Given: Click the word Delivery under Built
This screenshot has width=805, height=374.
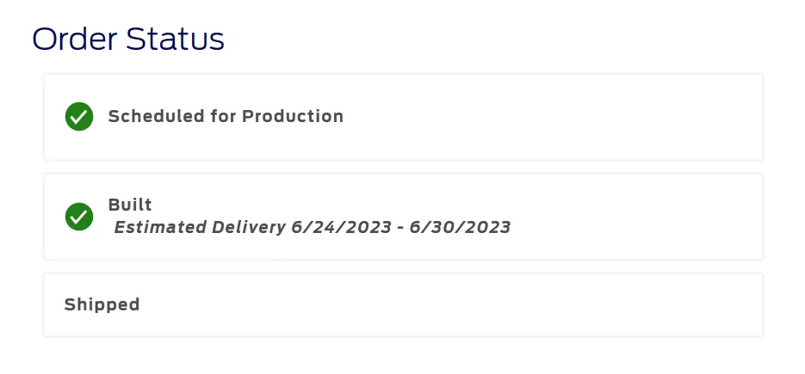Looking at the screenshot, I should pyautogui.click(x=248, y=228).
